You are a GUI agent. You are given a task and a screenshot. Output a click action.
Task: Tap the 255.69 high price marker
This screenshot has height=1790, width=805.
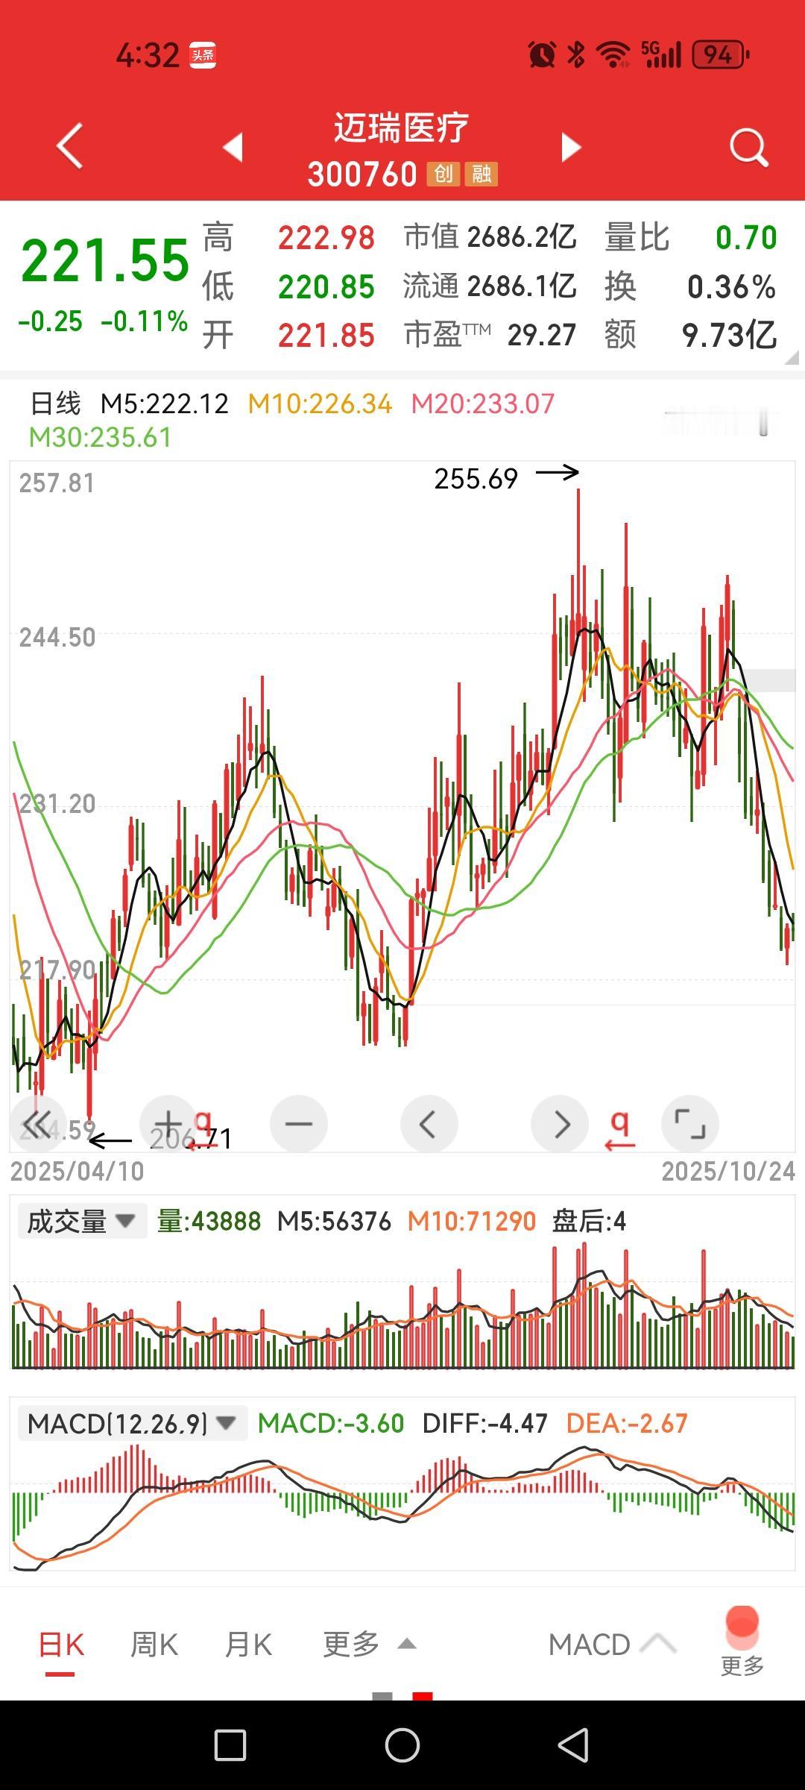(x=476, y=479)
